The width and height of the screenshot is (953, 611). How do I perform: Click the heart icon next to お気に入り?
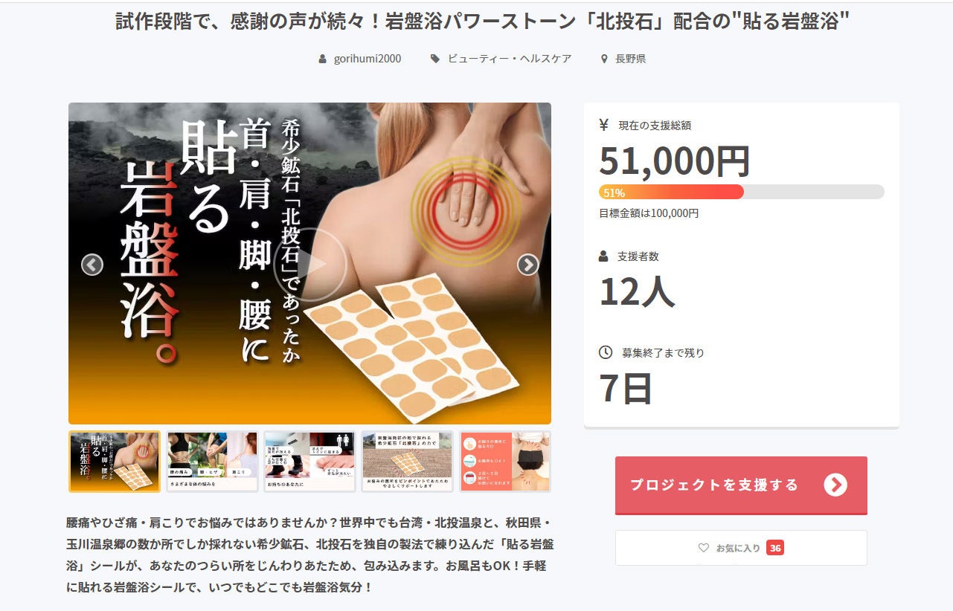coord(703,548)
